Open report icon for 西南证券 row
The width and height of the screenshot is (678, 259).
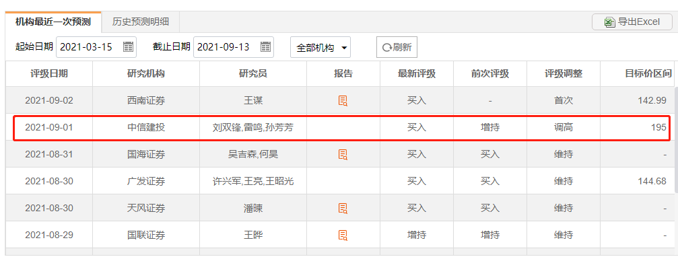click(343, 101)
